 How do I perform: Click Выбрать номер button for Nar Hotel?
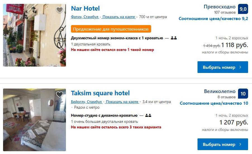(x=223, y=67)
